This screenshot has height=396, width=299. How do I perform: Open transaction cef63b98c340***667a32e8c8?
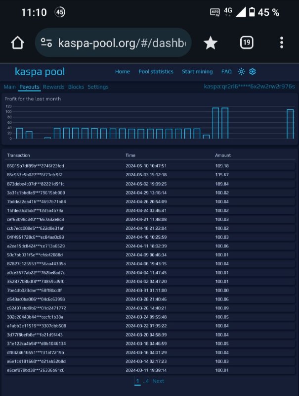[35, 219]
